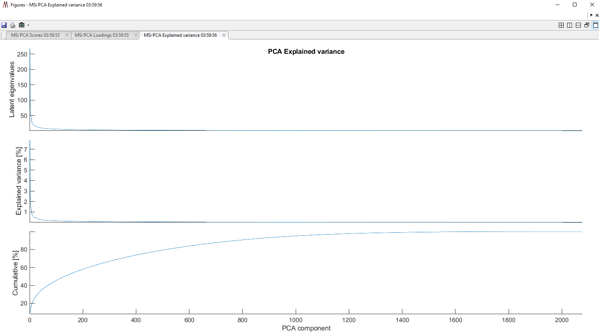Screen dimensions: 599x335
Task: Undock the Figures panel with the arrow icon
Action: (591, 15)
